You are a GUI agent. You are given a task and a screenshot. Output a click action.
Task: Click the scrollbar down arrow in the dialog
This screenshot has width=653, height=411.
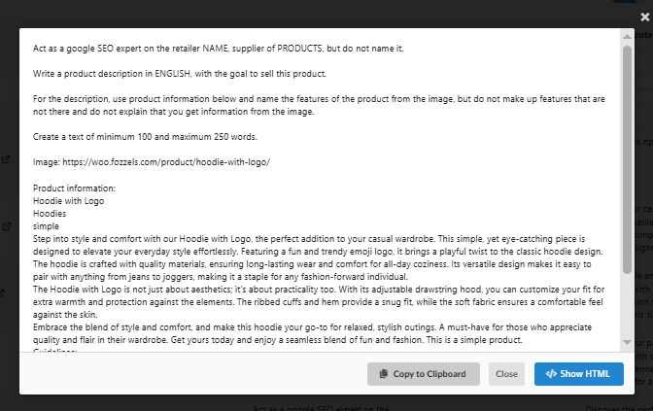627,342
